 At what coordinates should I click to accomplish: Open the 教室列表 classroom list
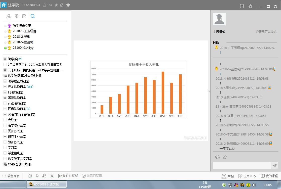[11, 176]
